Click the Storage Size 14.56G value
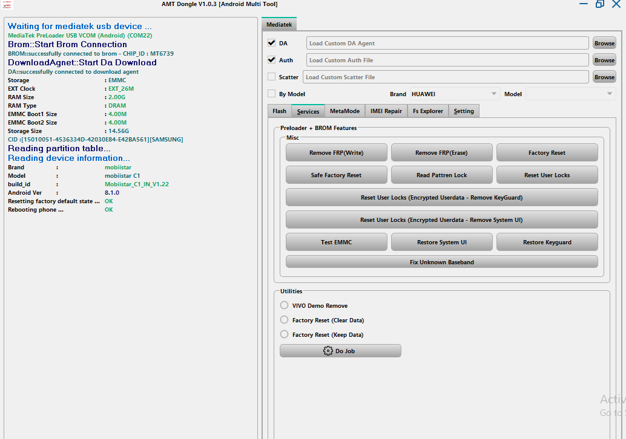 pyautogui.click(x=119, y=131)
